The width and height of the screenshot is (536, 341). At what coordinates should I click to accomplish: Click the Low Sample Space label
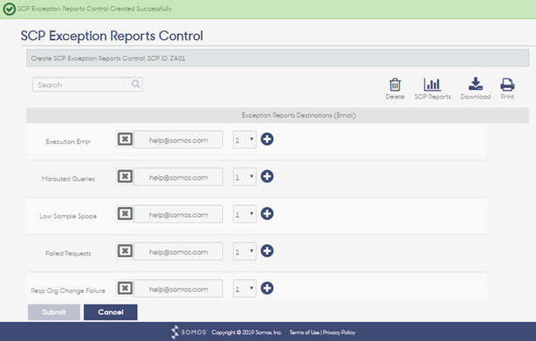tap(68, 216)
